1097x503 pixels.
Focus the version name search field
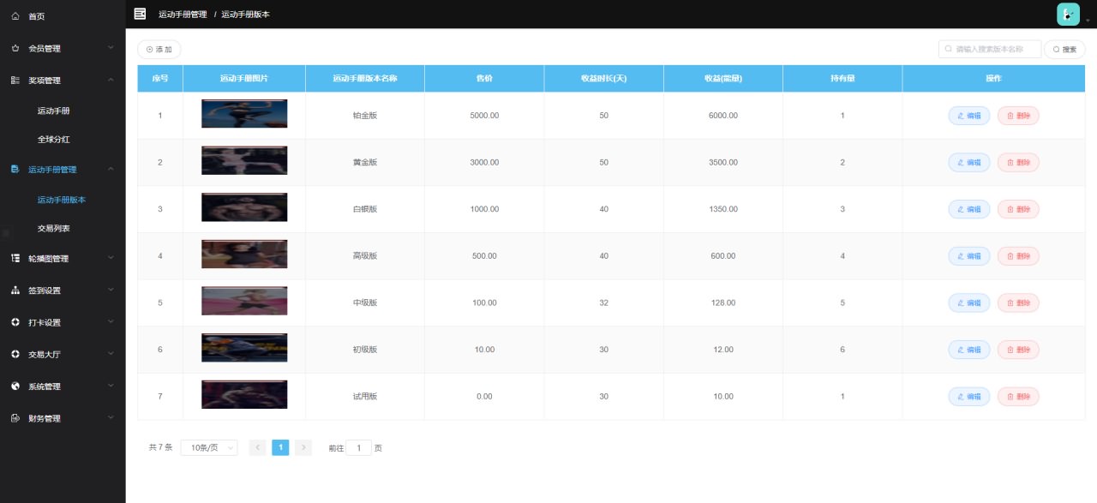tap(990, 49)
